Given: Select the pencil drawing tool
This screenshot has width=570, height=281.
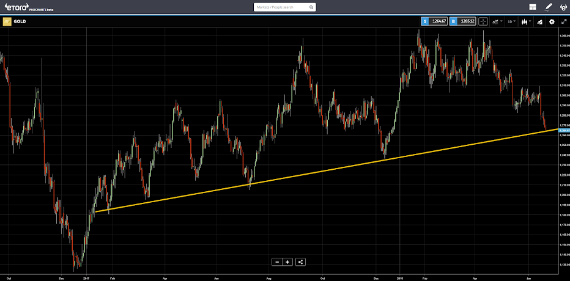Looking at the screenshot, I should click(549, 7).
